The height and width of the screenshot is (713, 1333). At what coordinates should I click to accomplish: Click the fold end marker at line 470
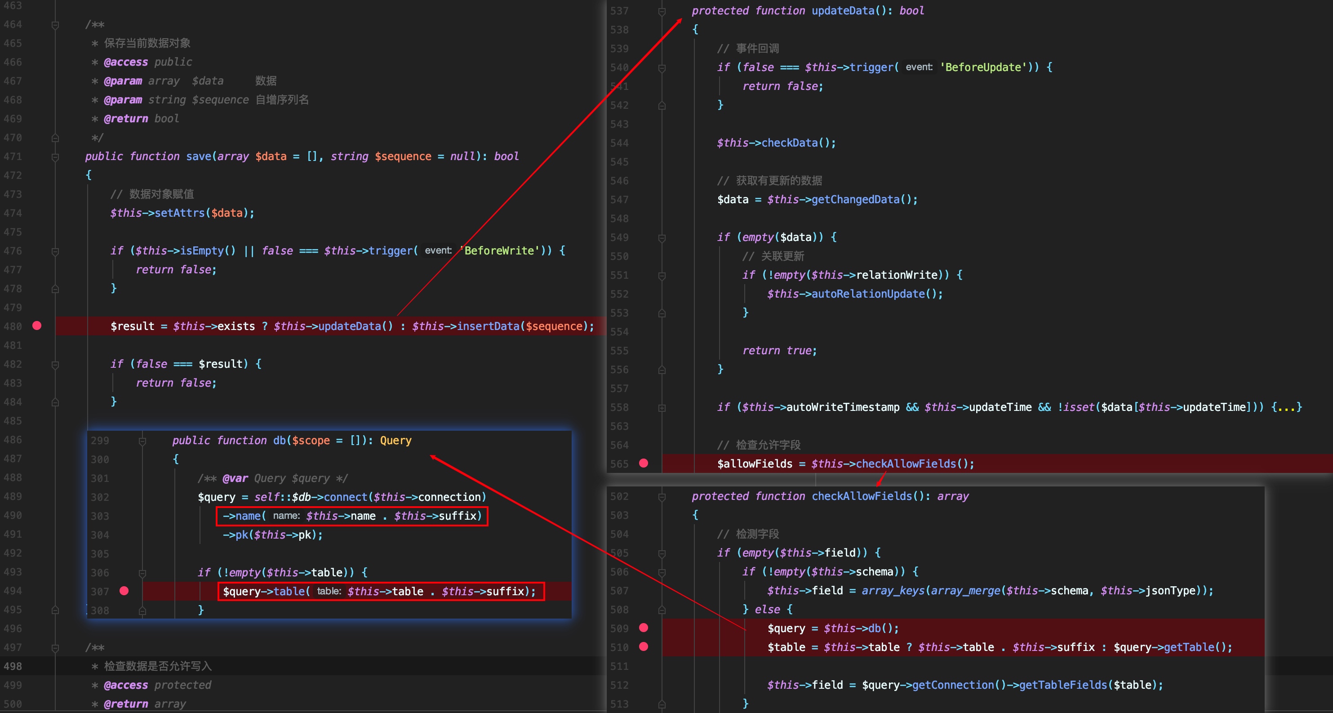[x=55, y=138]
